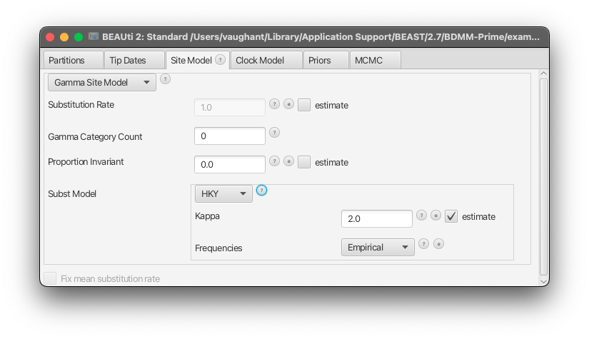Click BEAUti app icon in title bar
The image size is (589, 339).
(93, 36)
